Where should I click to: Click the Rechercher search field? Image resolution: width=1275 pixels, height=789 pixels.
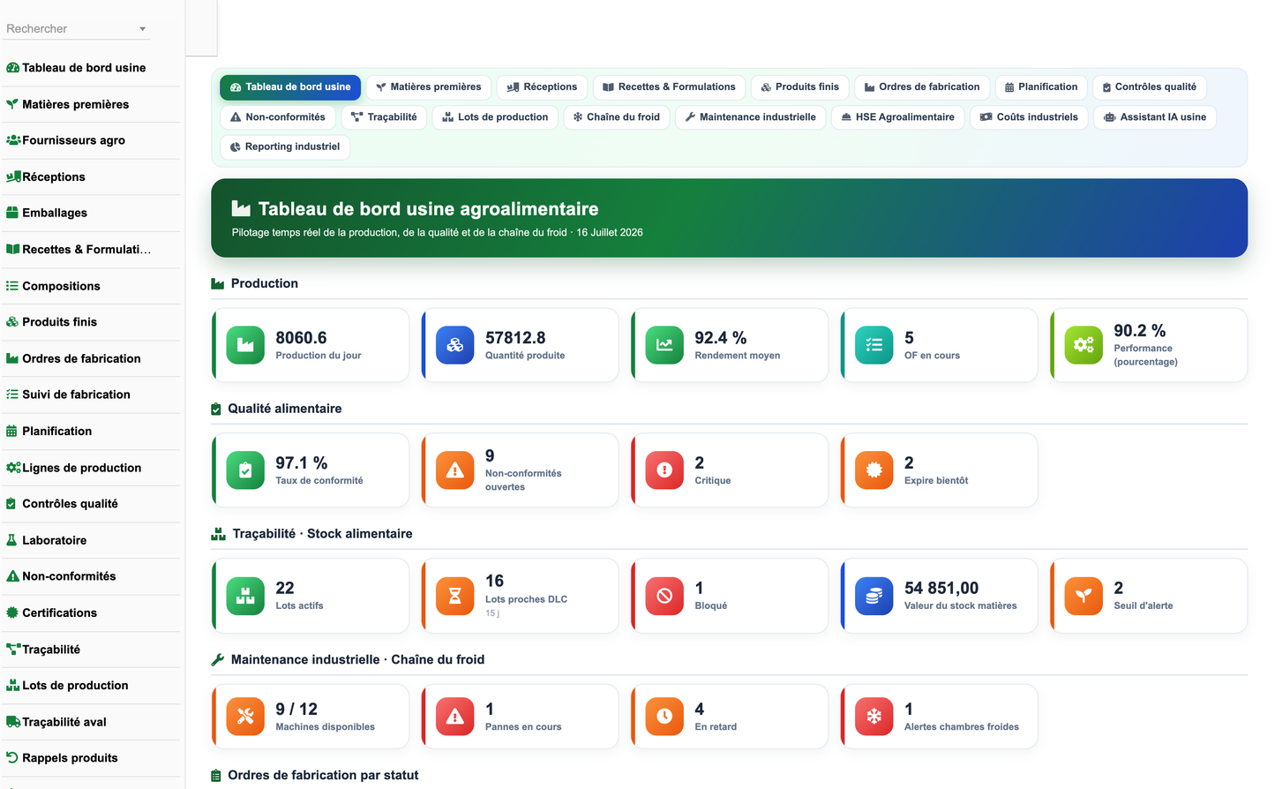77,29
